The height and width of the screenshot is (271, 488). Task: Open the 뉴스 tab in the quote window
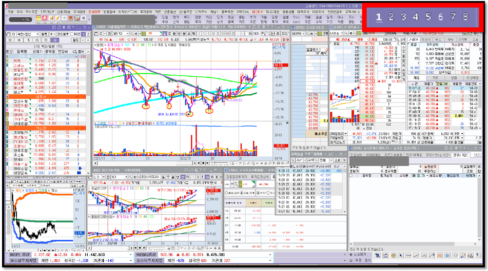[439, 39]
